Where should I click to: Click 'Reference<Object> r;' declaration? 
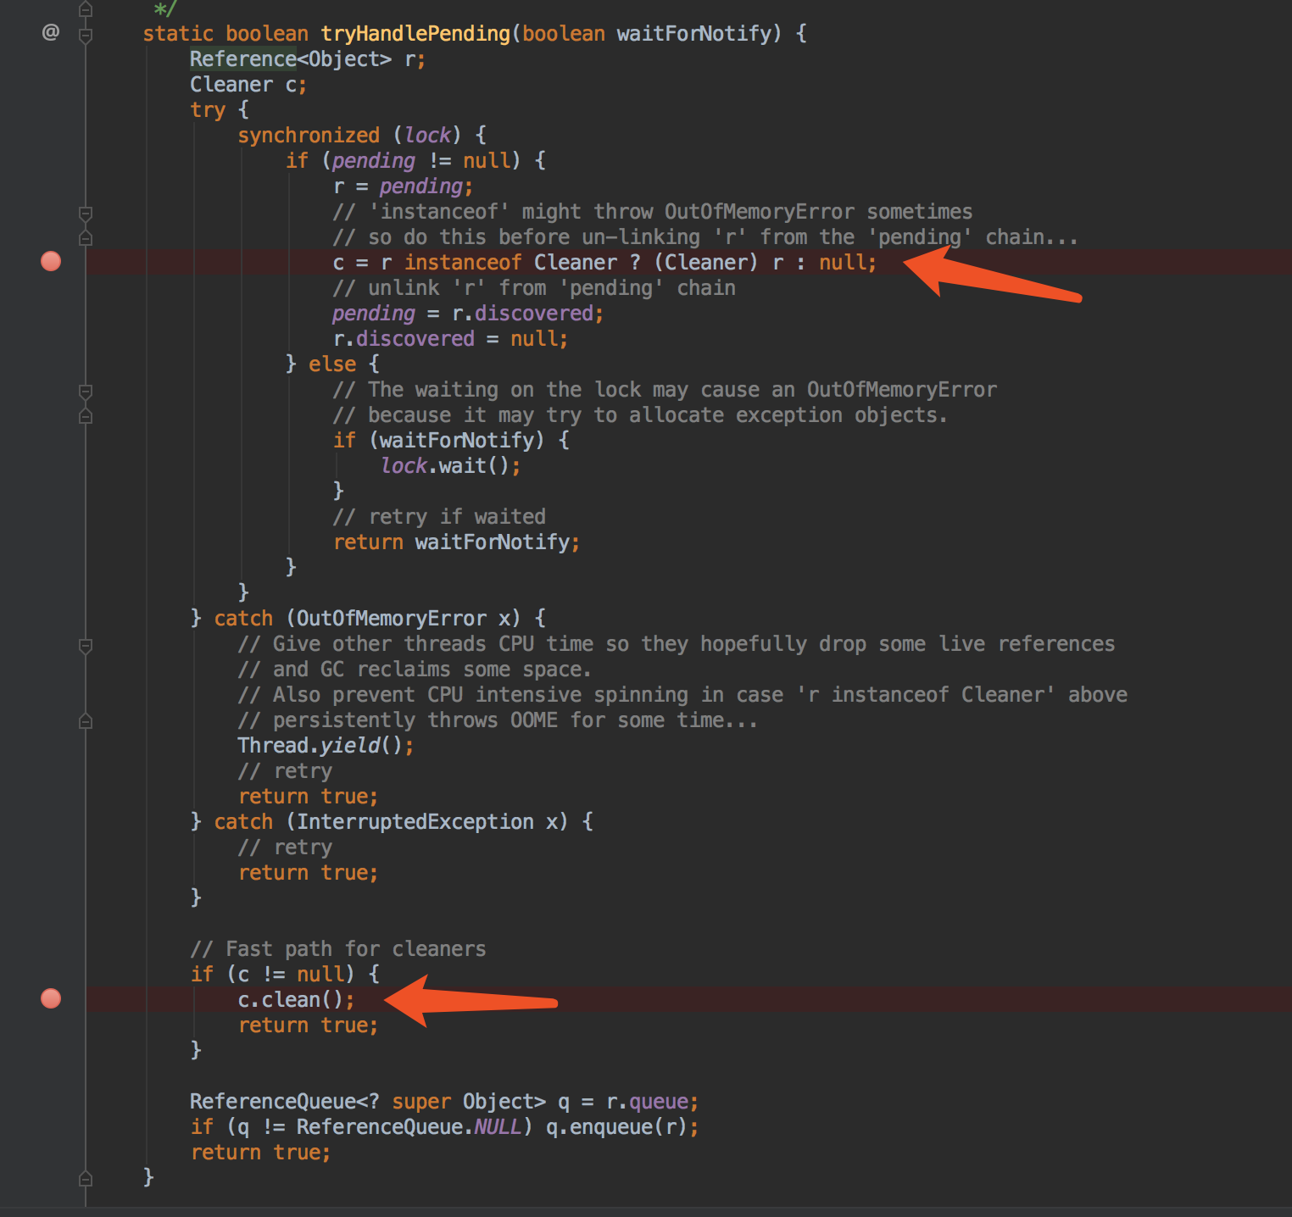(308, 59)
